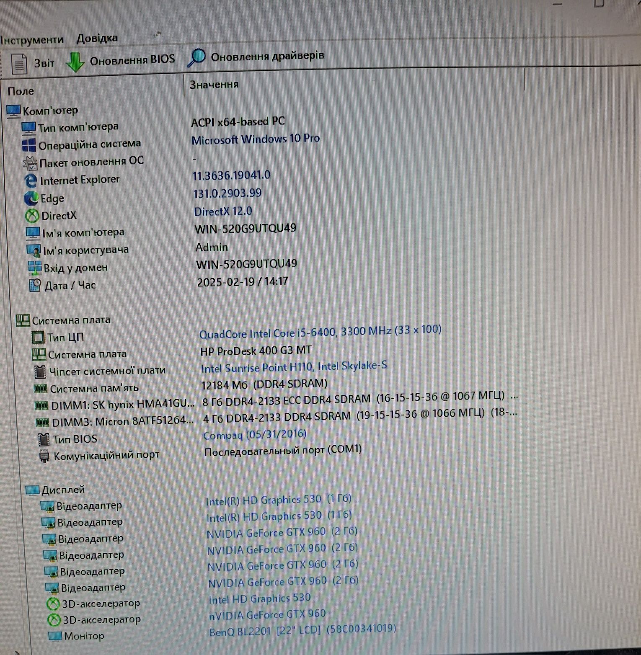Select the ACPI x64-based PC value

pos(238,122)
